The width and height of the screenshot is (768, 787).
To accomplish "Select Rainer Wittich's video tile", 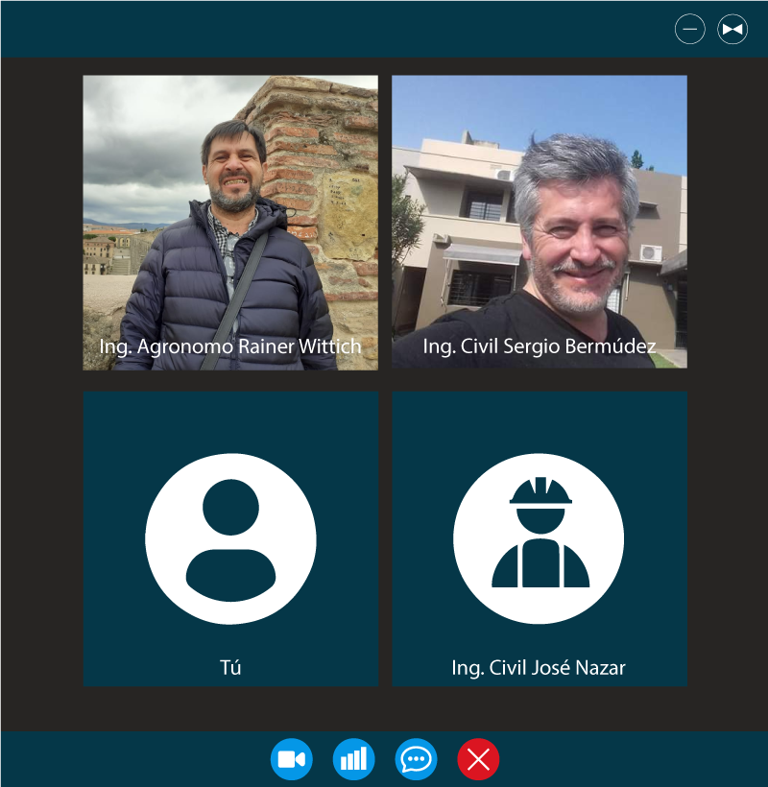I will pos(230,223).
